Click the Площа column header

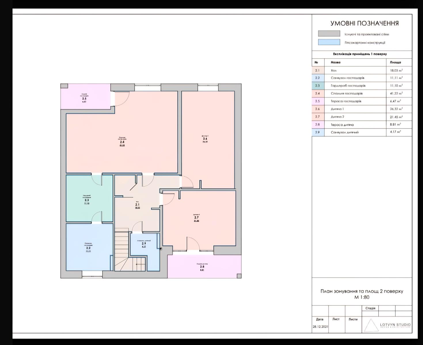[x=395, y=62]
